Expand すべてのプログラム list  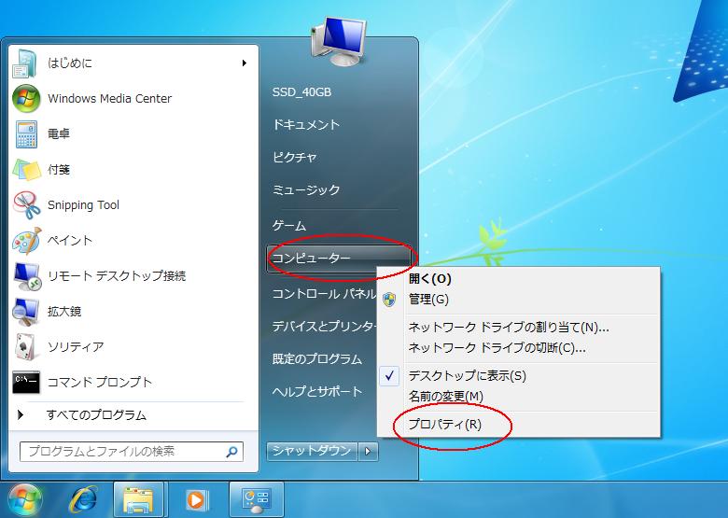[96, 414]
